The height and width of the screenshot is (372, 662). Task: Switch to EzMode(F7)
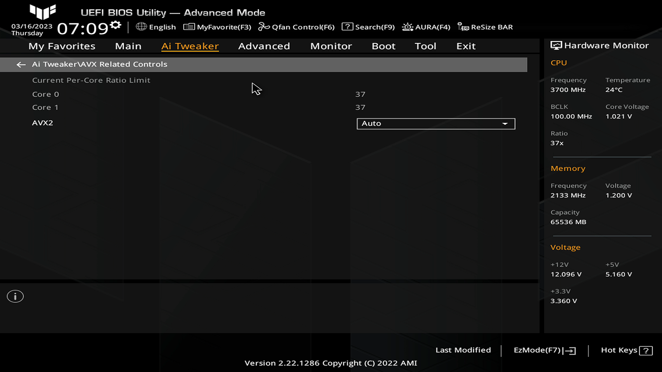(544, 350)
